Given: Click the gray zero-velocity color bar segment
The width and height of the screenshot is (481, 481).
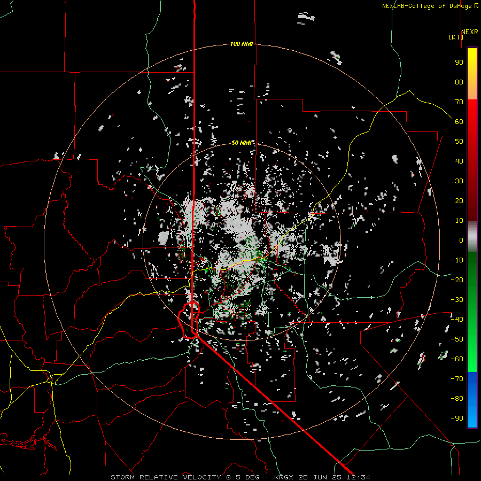Looking at the screenshot, I should point(472,237).
